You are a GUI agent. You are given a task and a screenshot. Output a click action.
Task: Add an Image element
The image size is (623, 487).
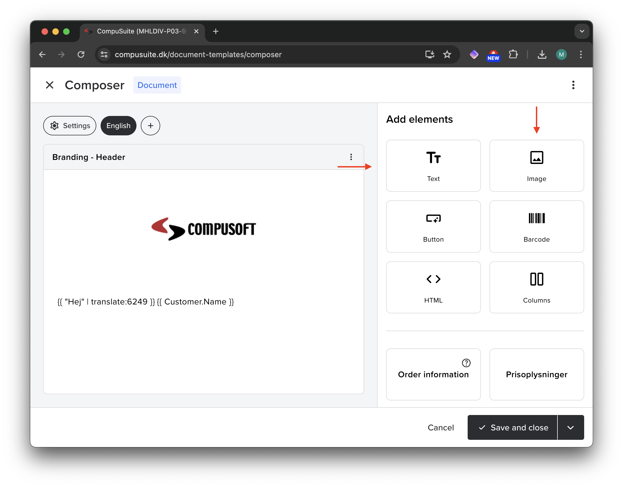point(536,166)
